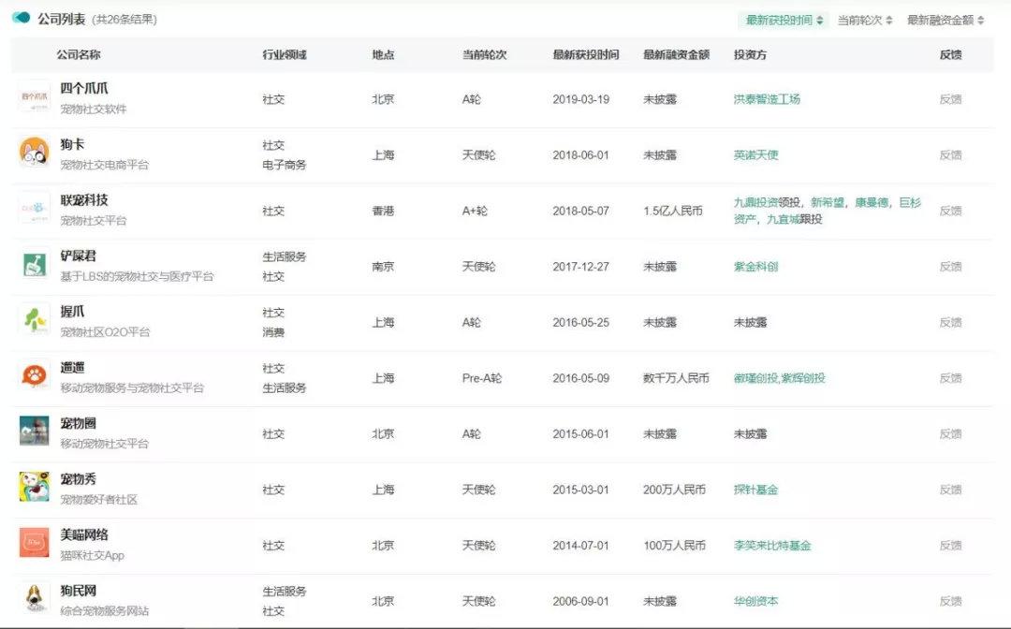Select the amount 1.5亿人民币

[672, 211]
